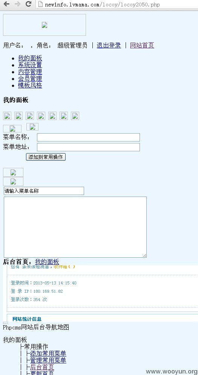This screenshot has width=198, height=375.
Task: Click 退出登录 to log out
Action: pyautogui.click(x=109, y=45)
